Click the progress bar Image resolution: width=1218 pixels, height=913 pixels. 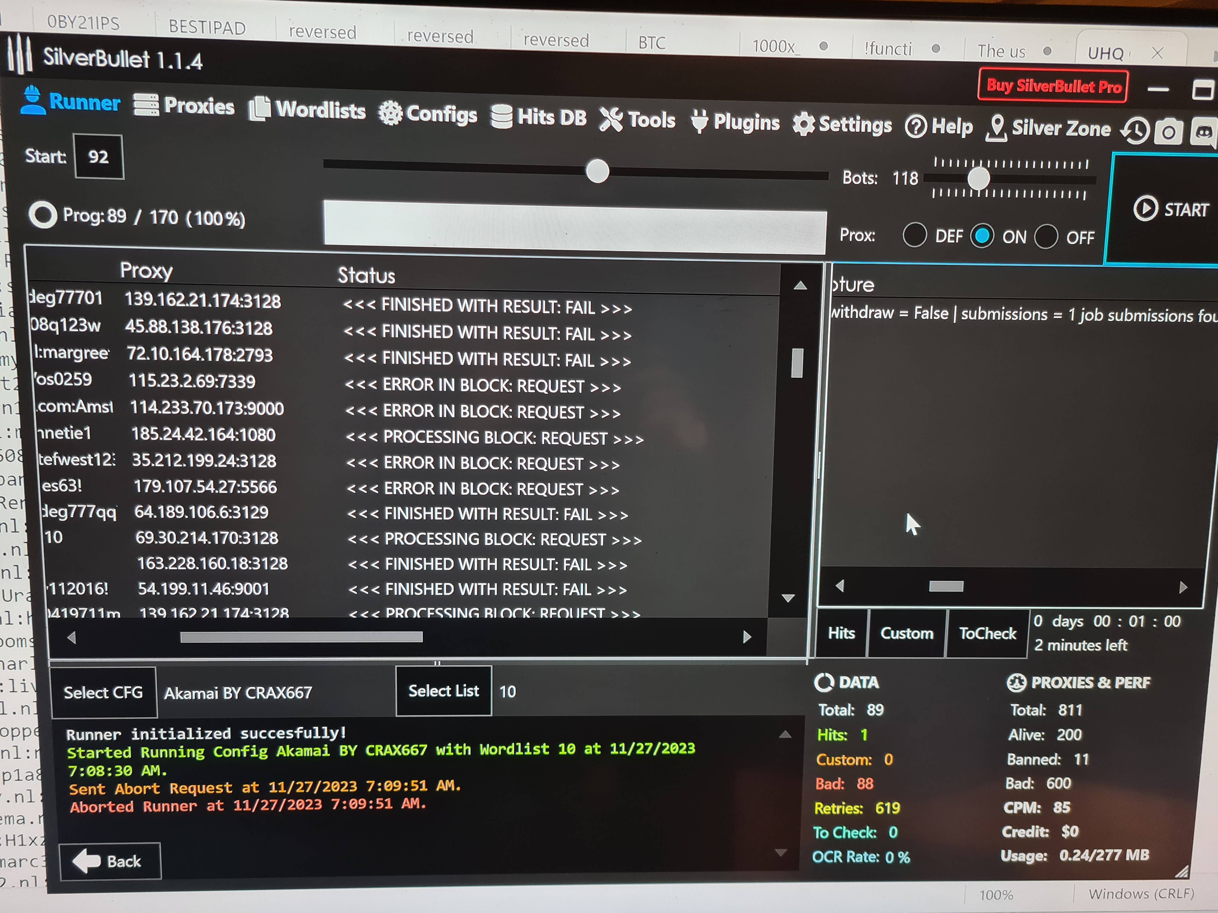(575, 227)
